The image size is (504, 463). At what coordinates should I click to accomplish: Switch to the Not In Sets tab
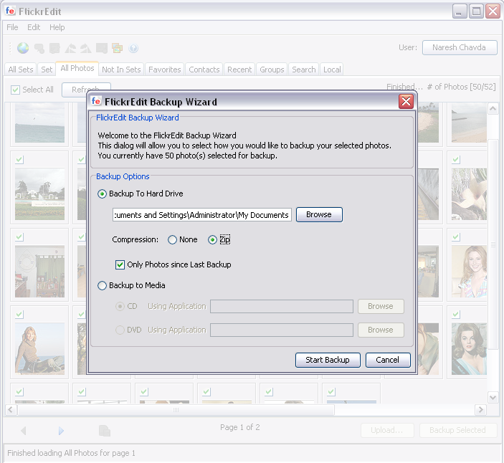click(121, 70)
